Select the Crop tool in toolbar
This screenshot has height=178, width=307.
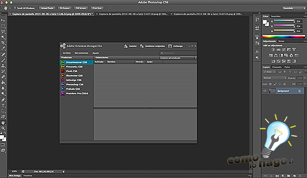click(x=3, y=43)
